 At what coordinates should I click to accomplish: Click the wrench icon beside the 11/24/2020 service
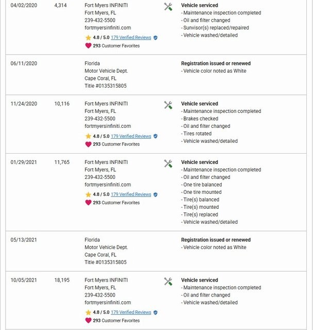168,105
